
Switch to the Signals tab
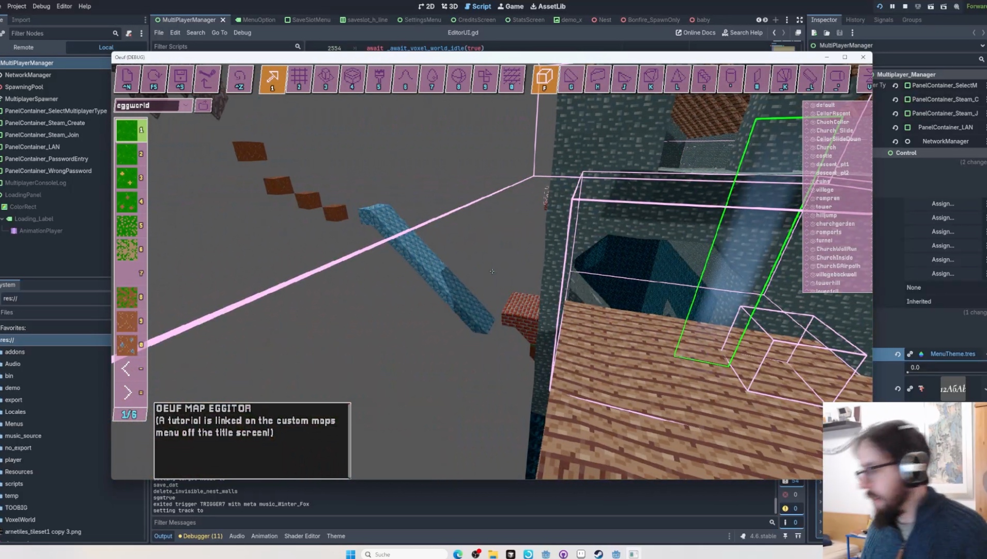tap(883, 20)
